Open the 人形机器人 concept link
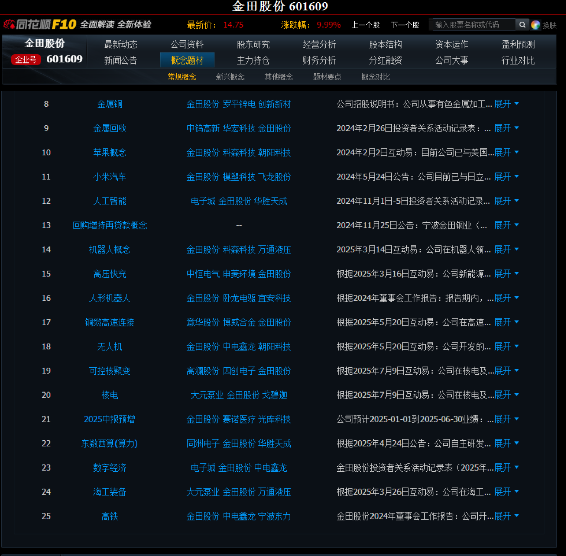This screenshot has height=556, width=566. tap(110, 298)
